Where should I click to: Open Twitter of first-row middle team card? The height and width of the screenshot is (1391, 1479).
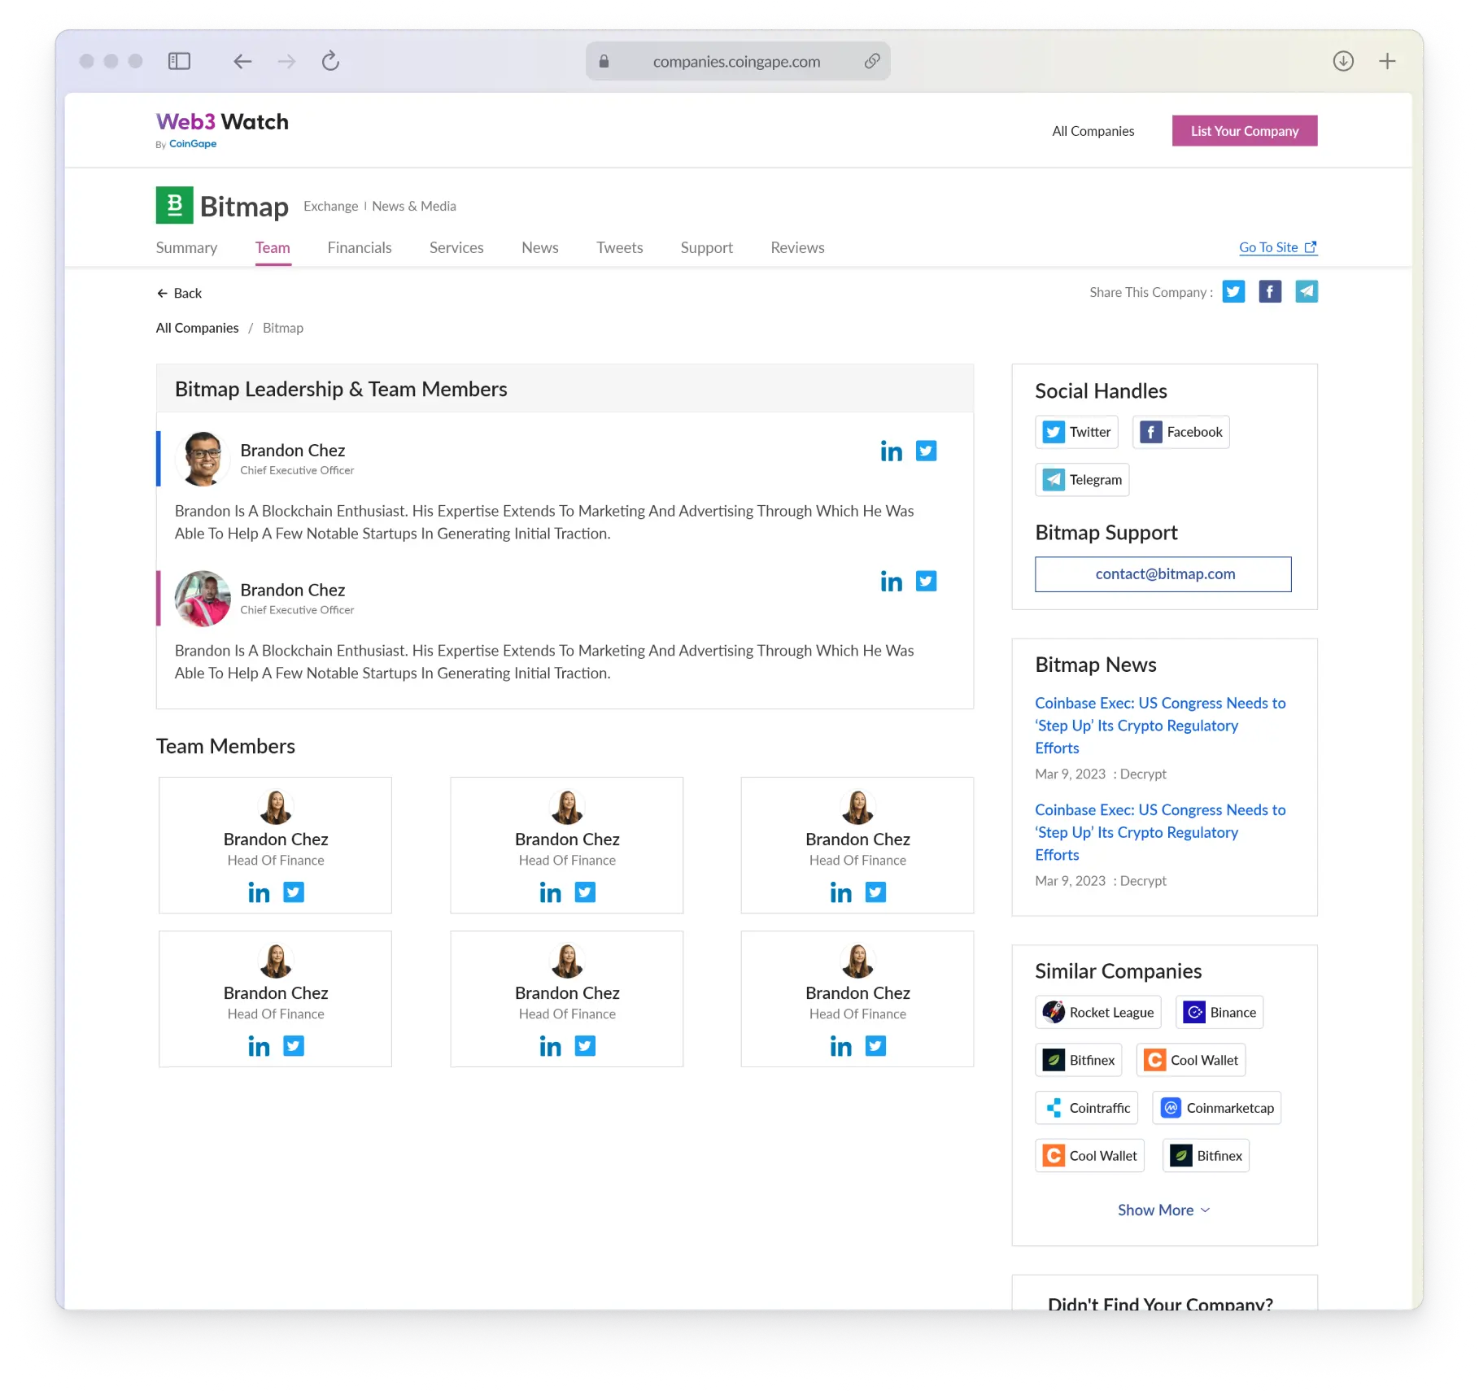[585, 892]
